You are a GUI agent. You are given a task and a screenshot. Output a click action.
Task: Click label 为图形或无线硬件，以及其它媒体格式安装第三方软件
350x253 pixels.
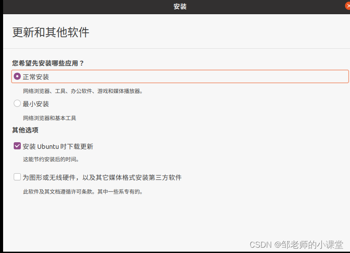point(102,178)
